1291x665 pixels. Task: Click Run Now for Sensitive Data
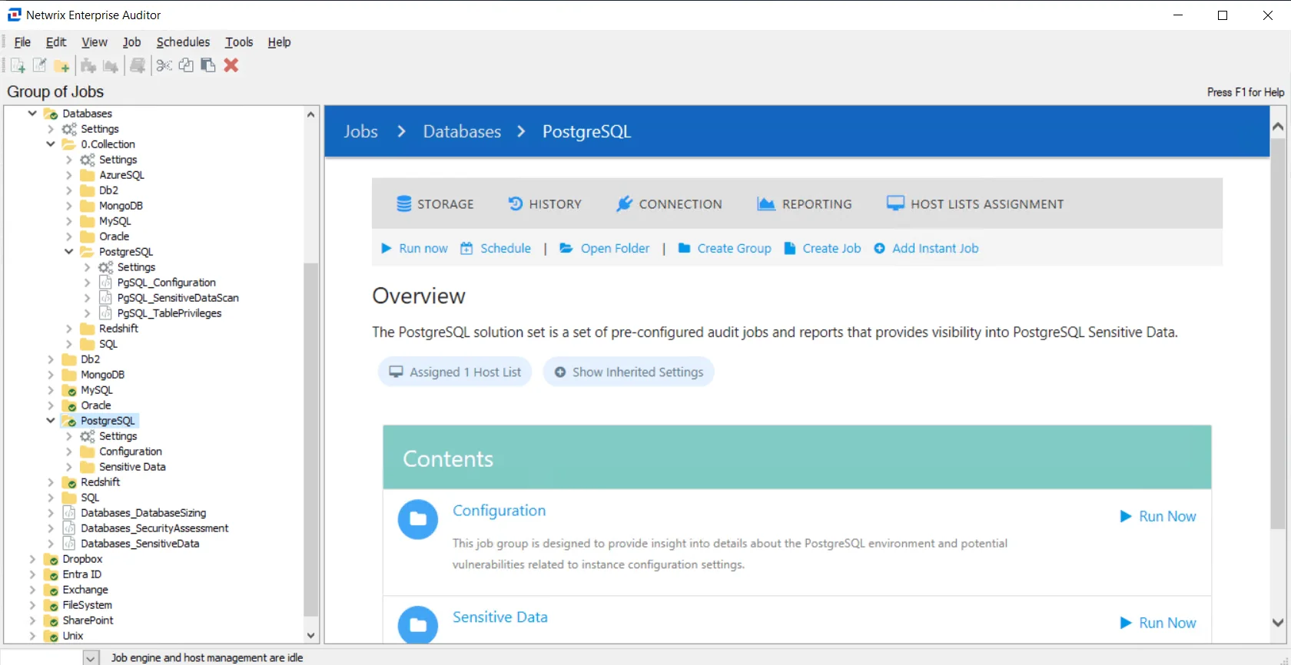[x=1158, y=623]
